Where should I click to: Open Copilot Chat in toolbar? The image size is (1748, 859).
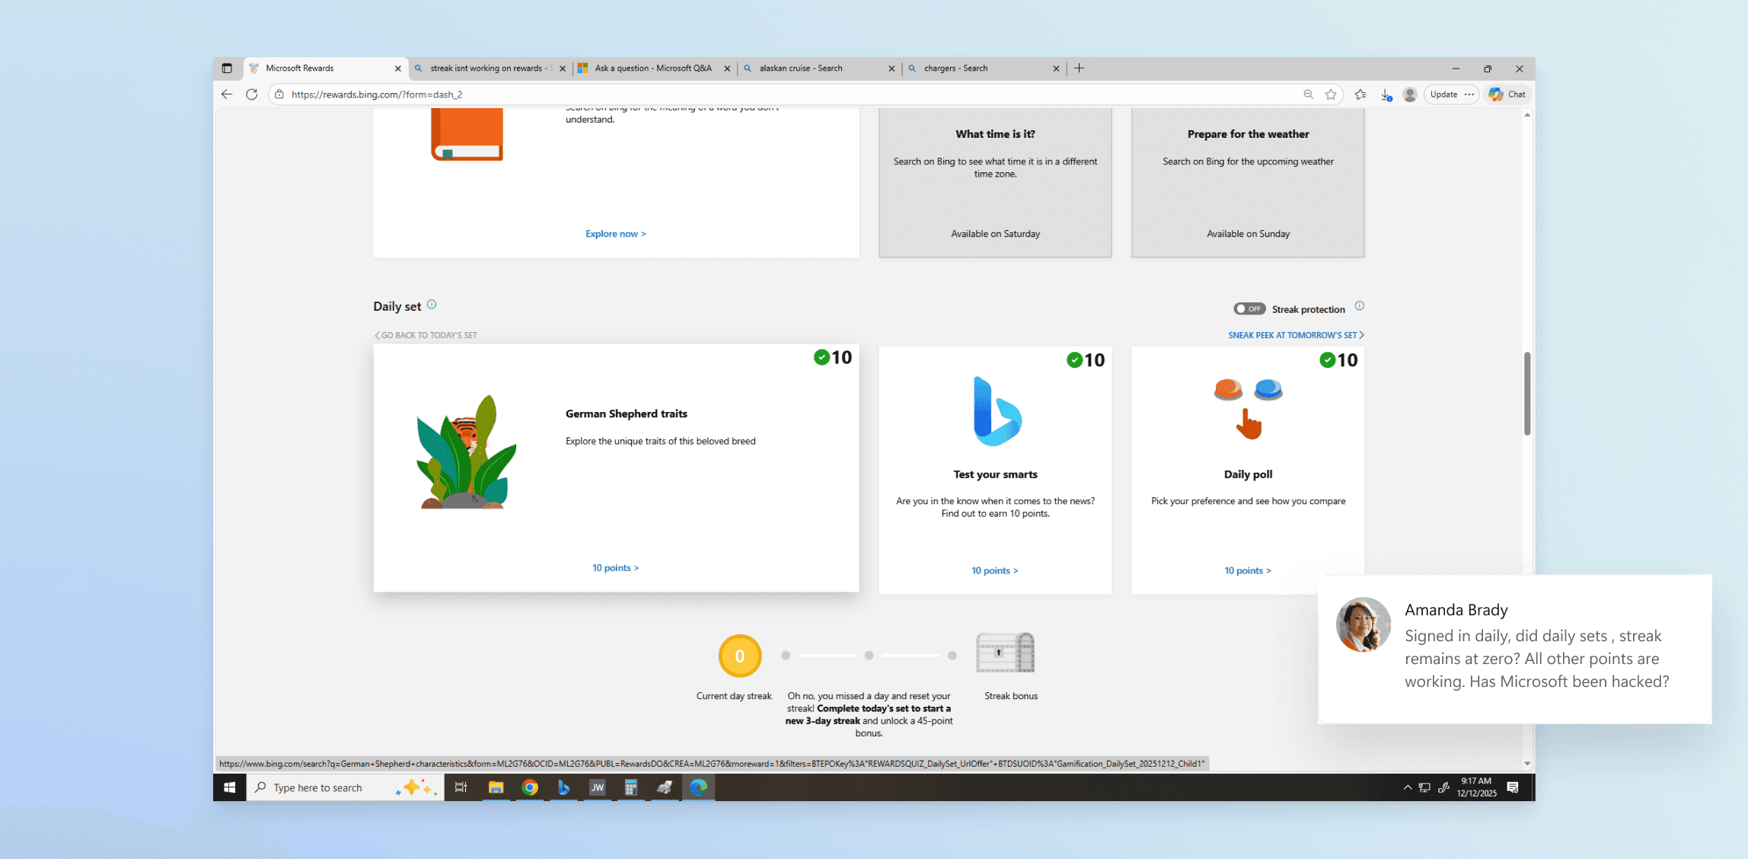coord(1507,94)
